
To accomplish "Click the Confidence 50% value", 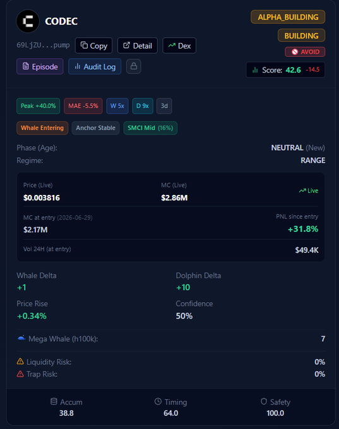I will pyautogui.click(x=184, y=316).
